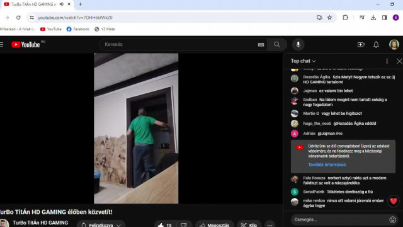
Task: Click the install/cast icon in address bar
Action: click(319, 18)
